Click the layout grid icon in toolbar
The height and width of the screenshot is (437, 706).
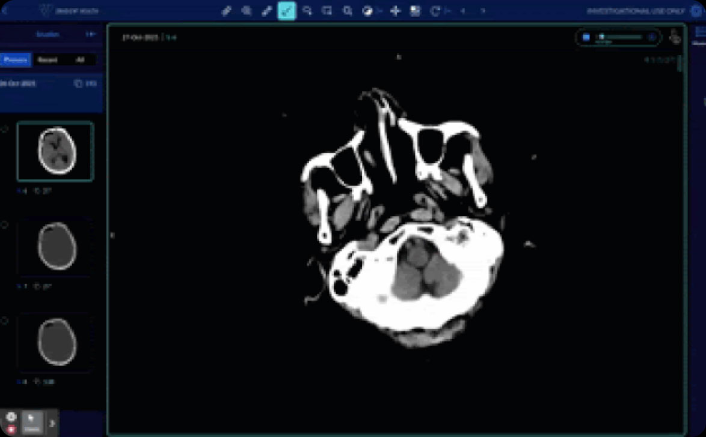click(x=415, y=11)
